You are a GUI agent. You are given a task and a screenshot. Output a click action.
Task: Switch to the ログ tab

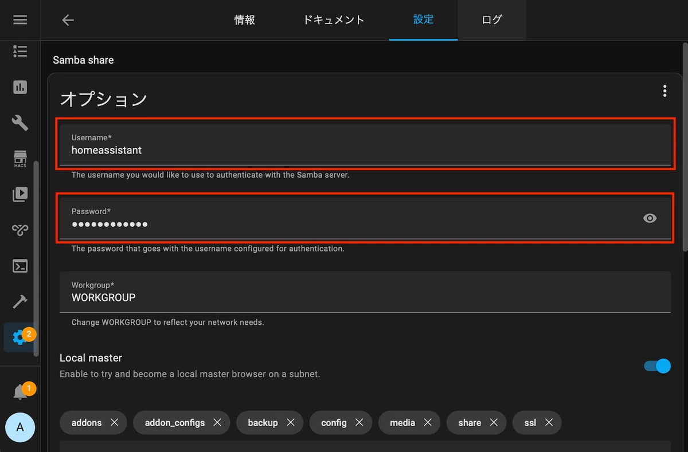pyautogui.click(x=492, y=20)
